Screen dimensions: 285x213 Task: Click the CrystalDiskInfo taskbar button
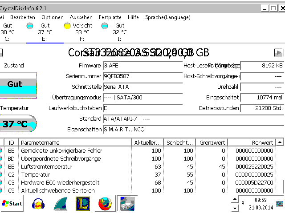127,204
